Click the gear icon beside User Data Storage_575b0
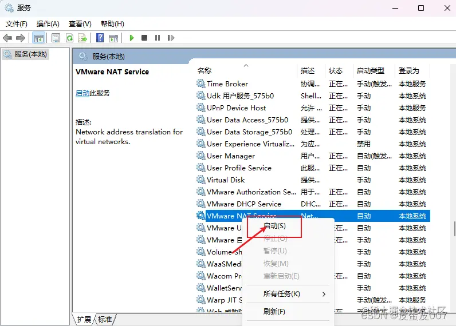The width and height of the screenshot is (456, 326). [201, 132]
